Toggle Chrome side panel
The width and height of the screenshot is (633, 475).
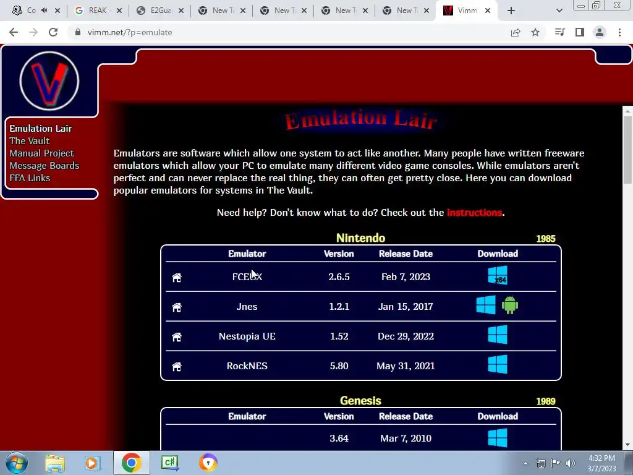tap(580, 32)
